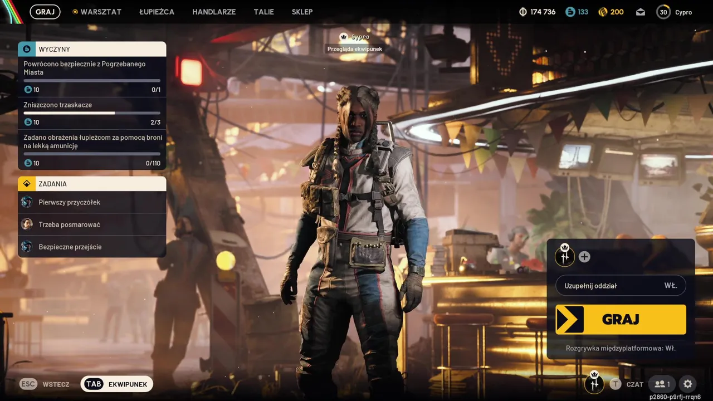Select feat Zadano obrażenia łupieżcom lekką amunicją
The image size is (713, 401).
tap(92, 150)
